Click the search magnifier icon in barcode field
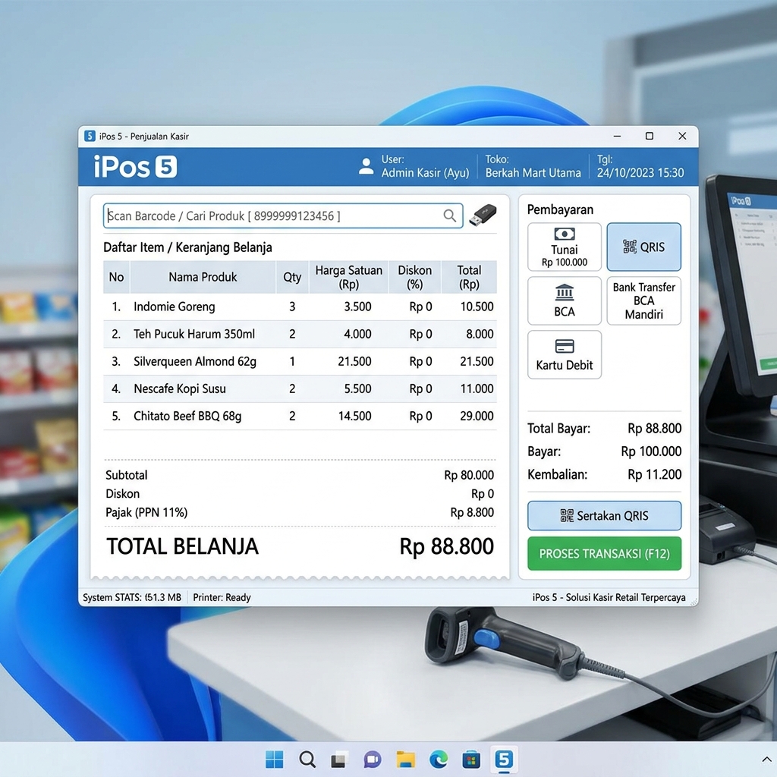Viewport: 777px width, 777px height. (450, 216)
